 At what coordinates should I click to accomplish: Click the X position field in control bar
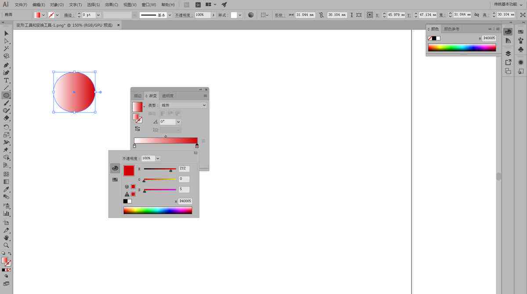point(396,15)
